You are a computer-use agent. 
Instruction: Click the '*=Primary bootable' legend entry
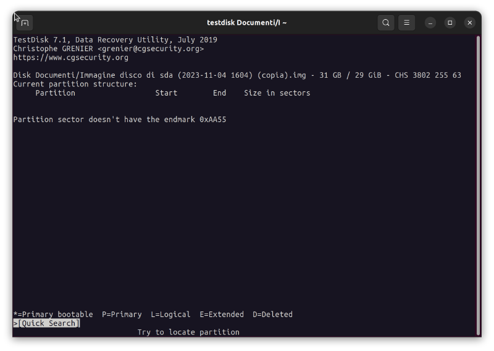(53, 315)
